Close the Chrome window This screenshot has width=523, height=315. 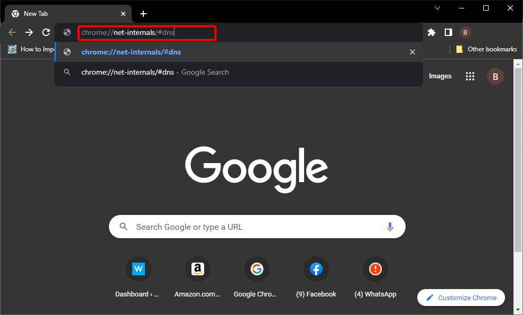coord(510,8)
